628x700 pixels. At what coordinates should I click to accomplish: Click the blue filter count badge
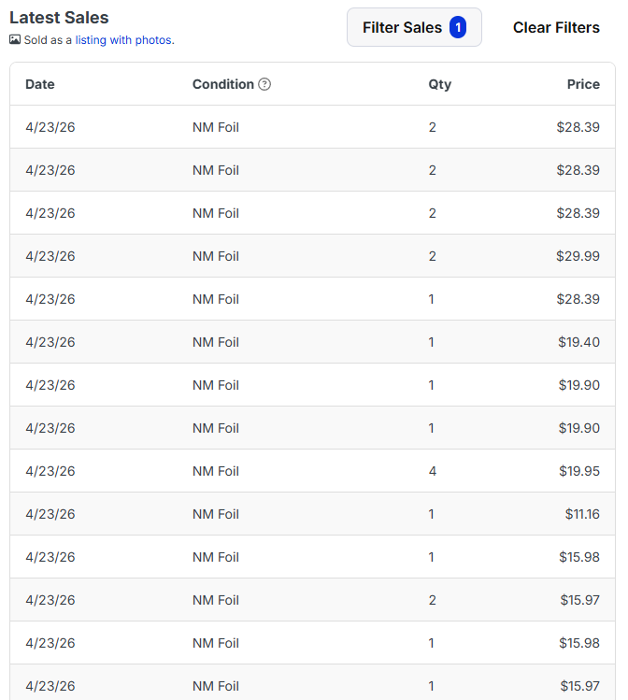point(458,27)
